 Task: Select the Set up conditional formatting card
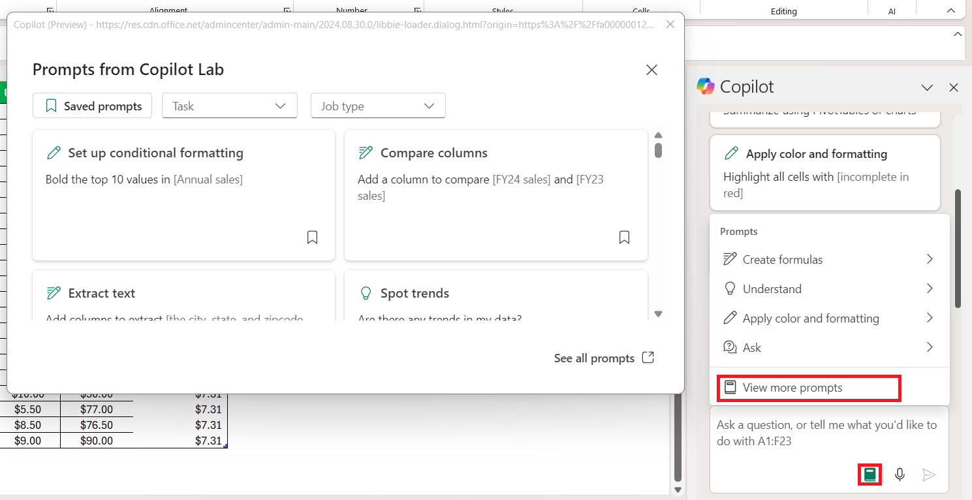[x=183, y=195]
